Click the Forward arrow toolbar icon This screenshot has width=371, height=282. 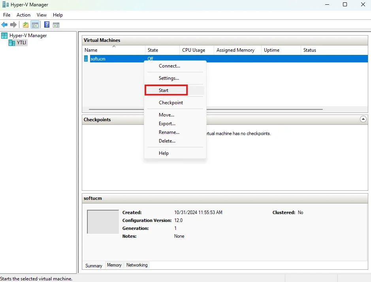tap(13, 24)
